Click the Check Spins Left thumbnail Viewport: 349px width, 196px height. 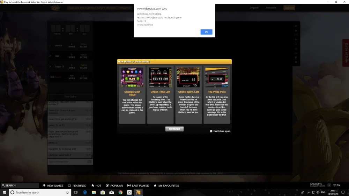click(x=188, y=77)
